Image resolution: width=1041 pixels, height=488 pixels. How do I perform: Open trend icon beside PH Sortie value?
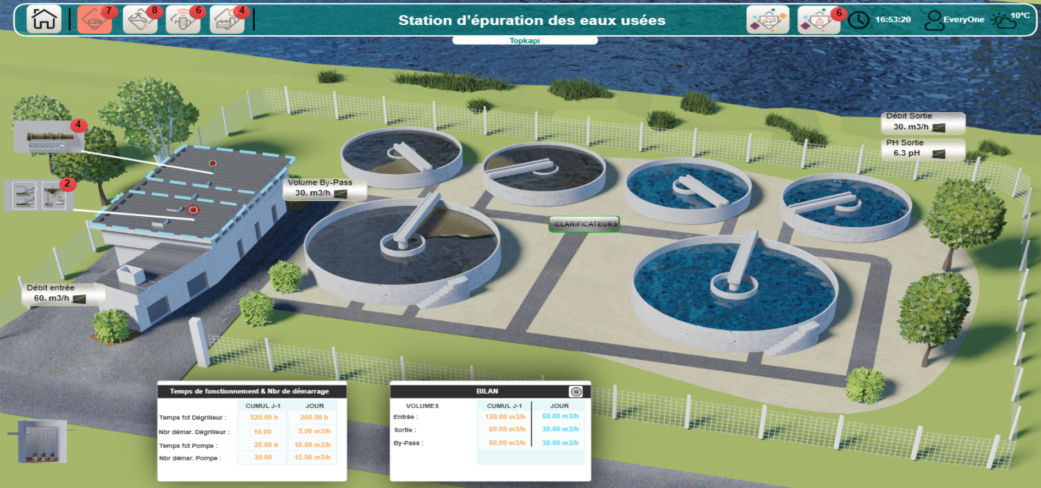[x=939, y=154]
